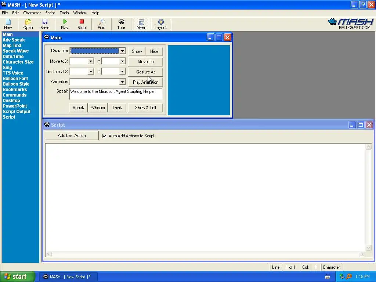Click the Script window title icon
This screenshot has width=376, height=282.
click(x=47, y=124)
